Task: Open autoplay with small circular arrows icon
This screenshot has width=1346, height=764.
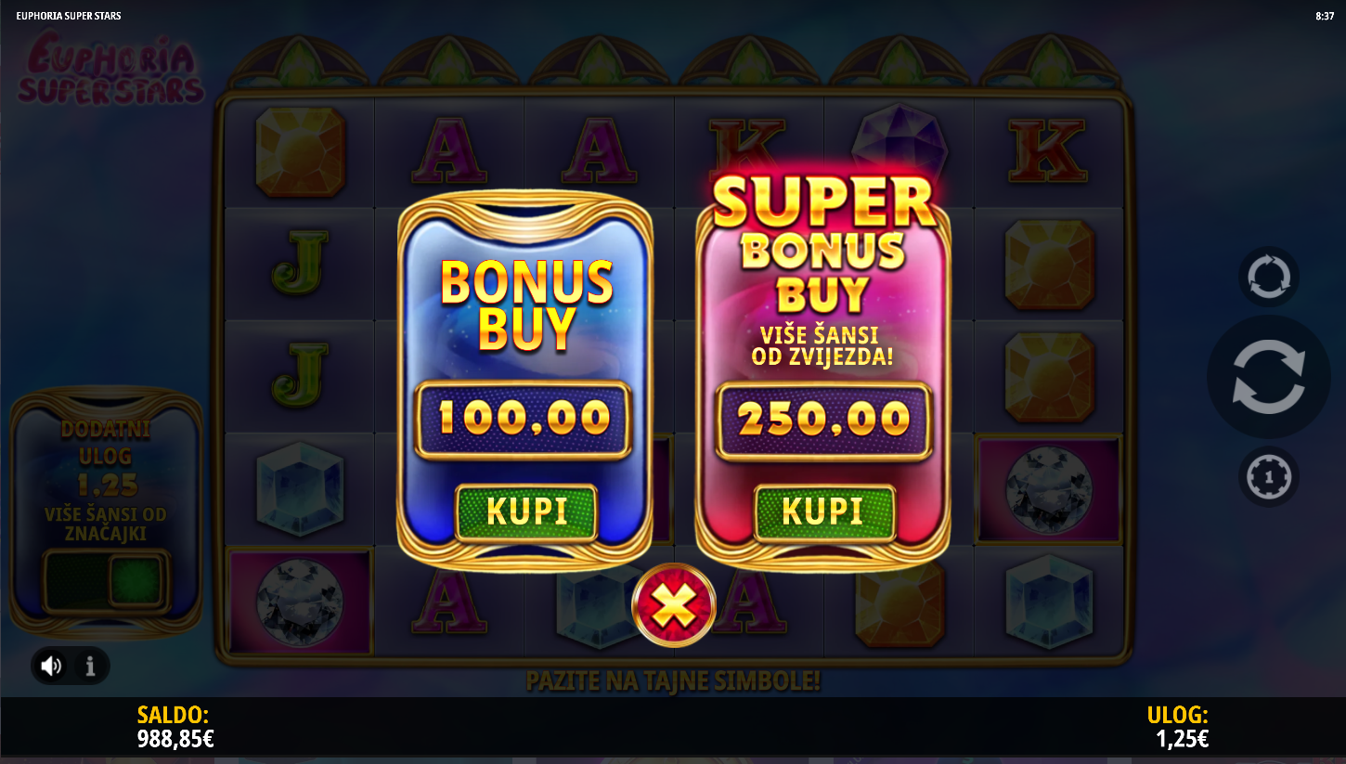Action: click(1268, 277)
